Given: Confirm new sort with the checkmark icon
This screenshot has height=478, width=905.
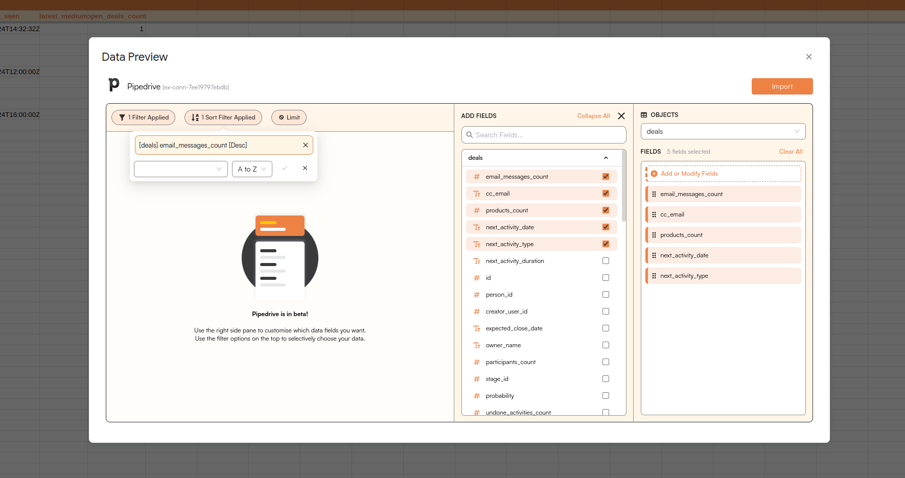Looking at the screenshot, I should click(285, 168).
